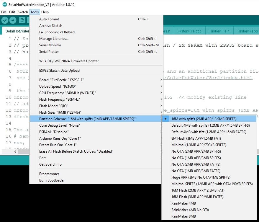Expand the Flash Frequency 80MHz submenu
259x222 pixels.
(x=96, y=99)
